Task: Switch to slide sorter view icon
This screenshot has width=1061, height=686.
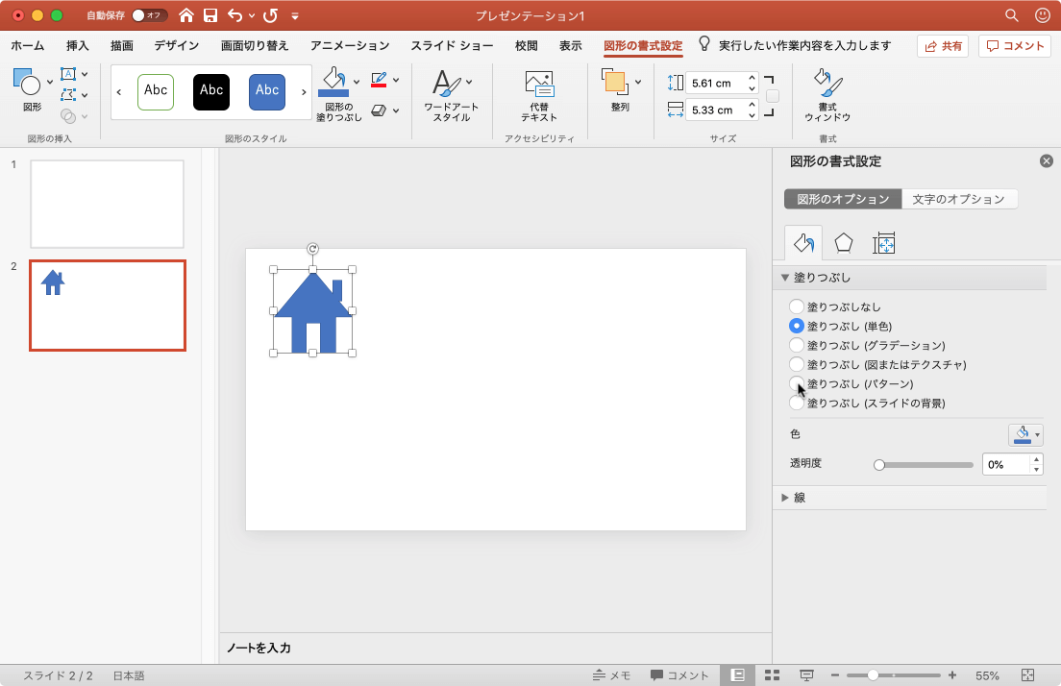Action: (772, 675)
